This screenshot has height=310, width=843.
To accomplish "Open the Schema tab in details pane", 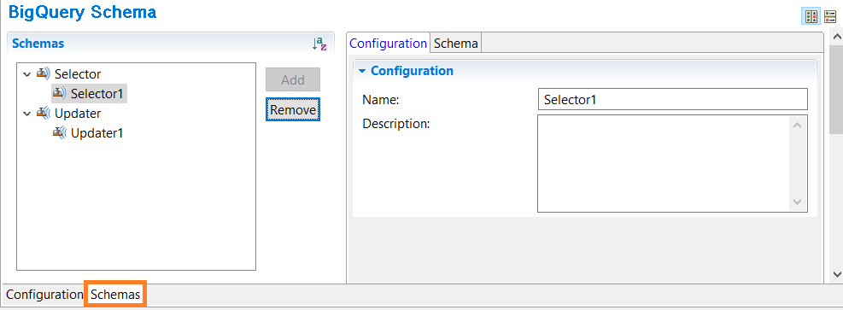I will click(x=456, y=44).
